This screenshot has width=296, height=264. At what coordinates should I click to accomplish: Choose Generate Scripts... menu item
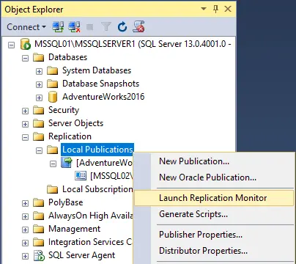coord(214,214)
